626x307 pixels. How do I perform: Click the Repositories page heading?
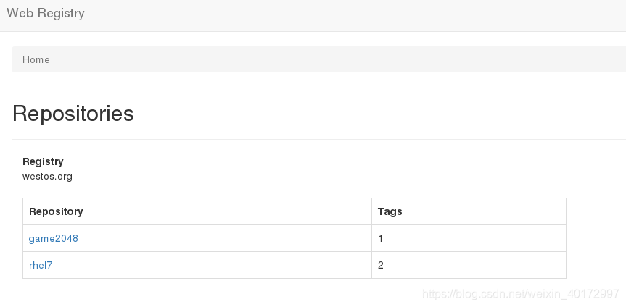[73, 113]
